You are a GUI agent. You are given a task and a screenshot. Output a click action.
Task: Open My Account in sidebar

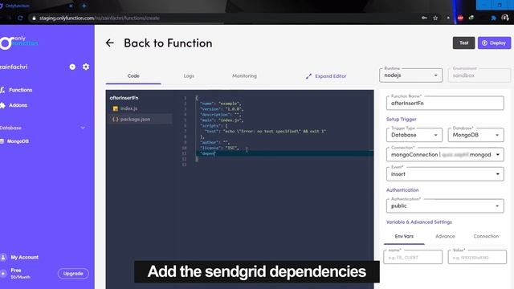click(25, 257)
